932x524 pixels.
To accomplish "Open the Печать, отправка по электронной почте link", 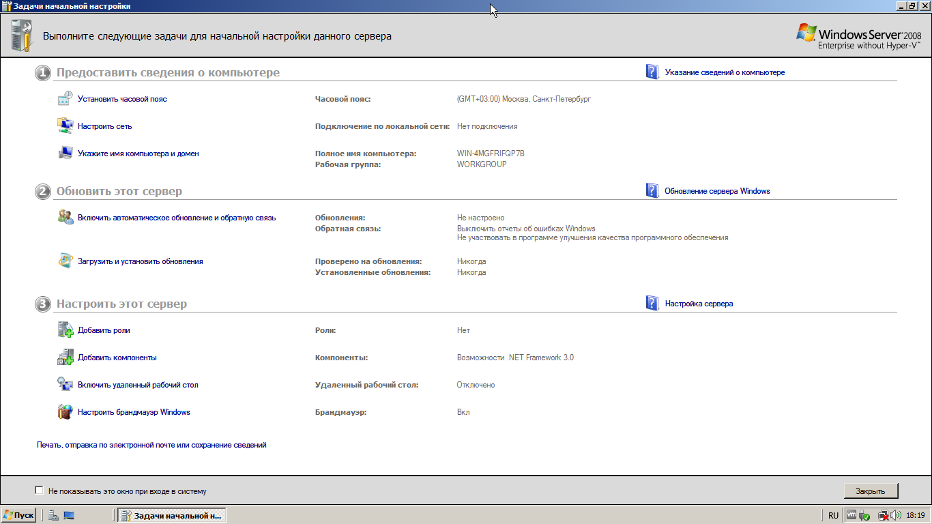I will (151, 445).
